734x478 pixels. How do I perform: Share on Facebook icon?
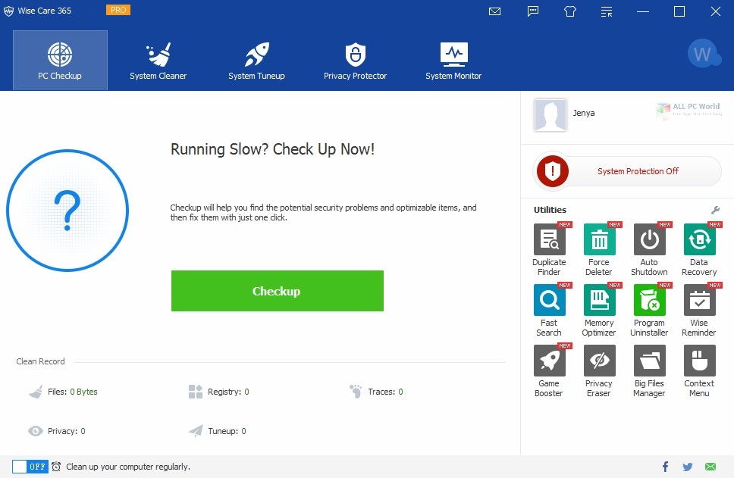coord(665,467)
